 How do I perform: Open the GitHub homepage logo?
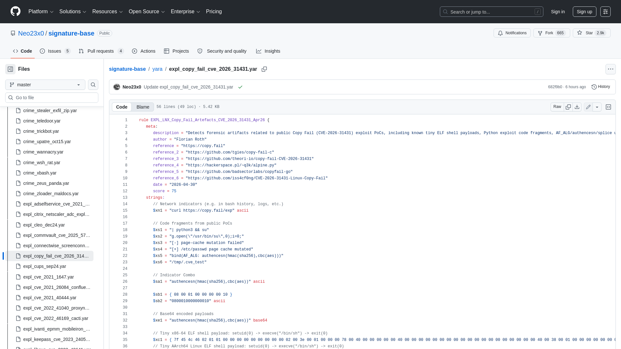click(16, 11)
